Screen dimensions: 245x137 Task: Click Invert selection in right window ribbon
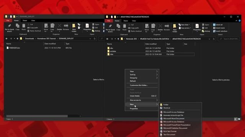click(220, 31)
